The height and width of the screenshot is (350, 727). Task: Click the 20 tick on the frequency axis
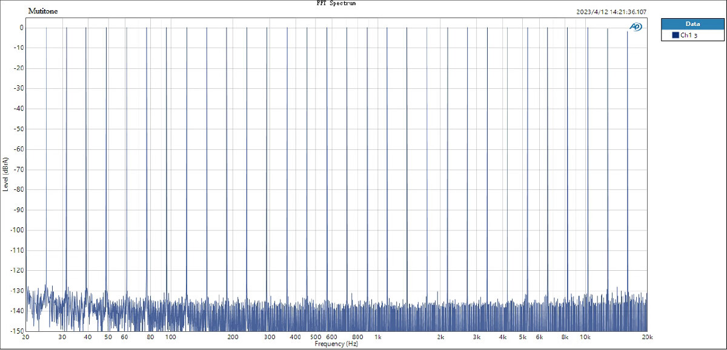(25, 337)
